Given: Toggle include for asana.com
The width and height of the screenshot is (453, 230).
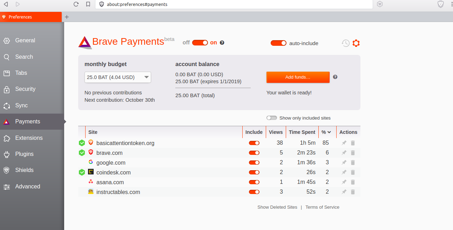Looking at the screenshot, I should coord(254,182).
